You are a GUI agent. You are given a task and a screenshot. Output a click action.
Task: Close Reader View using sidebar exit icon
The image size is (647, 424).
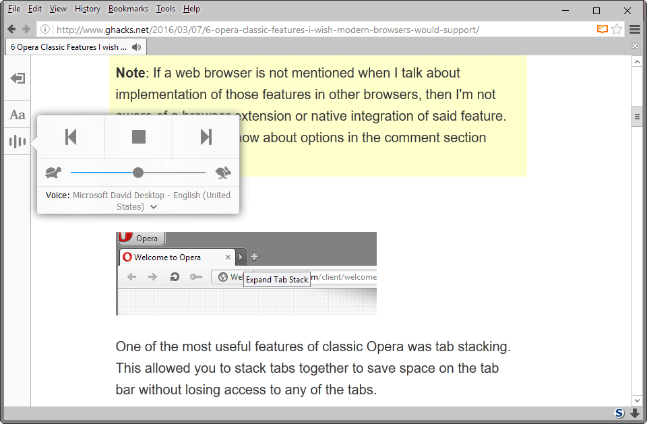18,79
